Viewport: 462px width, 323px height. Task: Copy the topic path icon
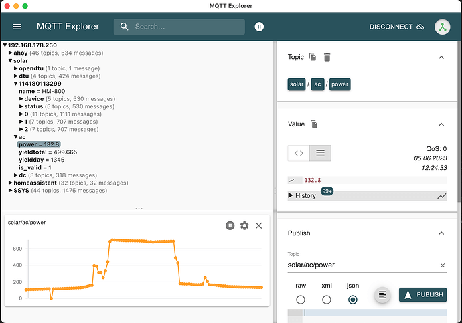click(x=313, y=57)
